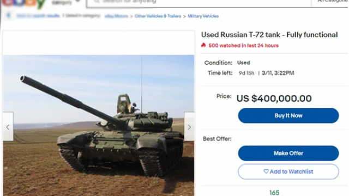
Task: Open the Shop by category dropdown
Action: [65, 2]
